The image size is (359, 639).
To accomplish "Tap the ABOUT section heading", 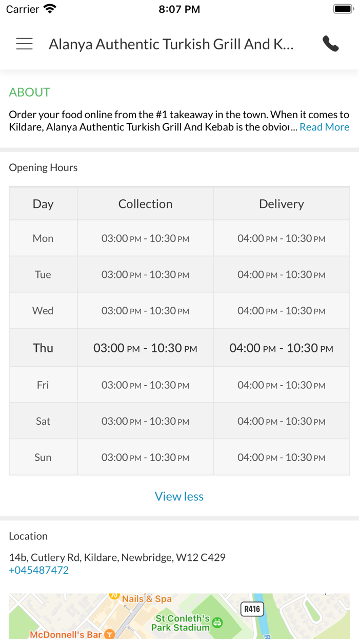I will (30, 92).
